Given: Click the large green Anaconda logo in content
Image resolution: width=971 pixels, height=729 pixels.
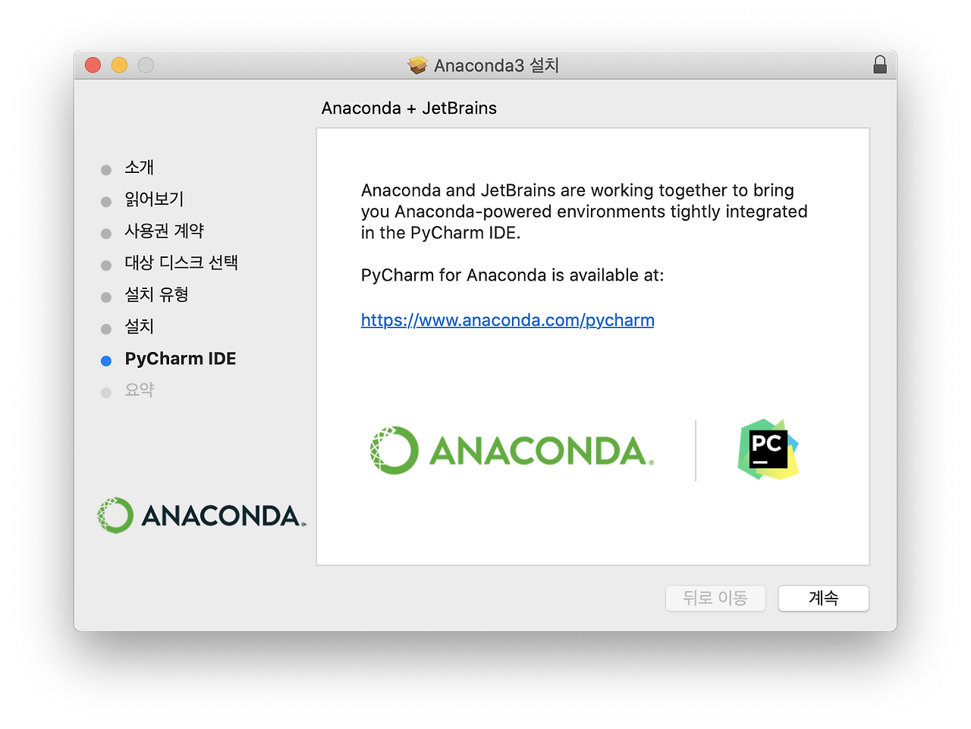Looking at the screenshot, I should [512, 451].
